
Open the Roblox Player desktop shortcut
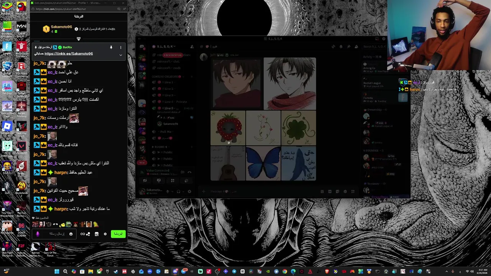click(x=7, y=128)
